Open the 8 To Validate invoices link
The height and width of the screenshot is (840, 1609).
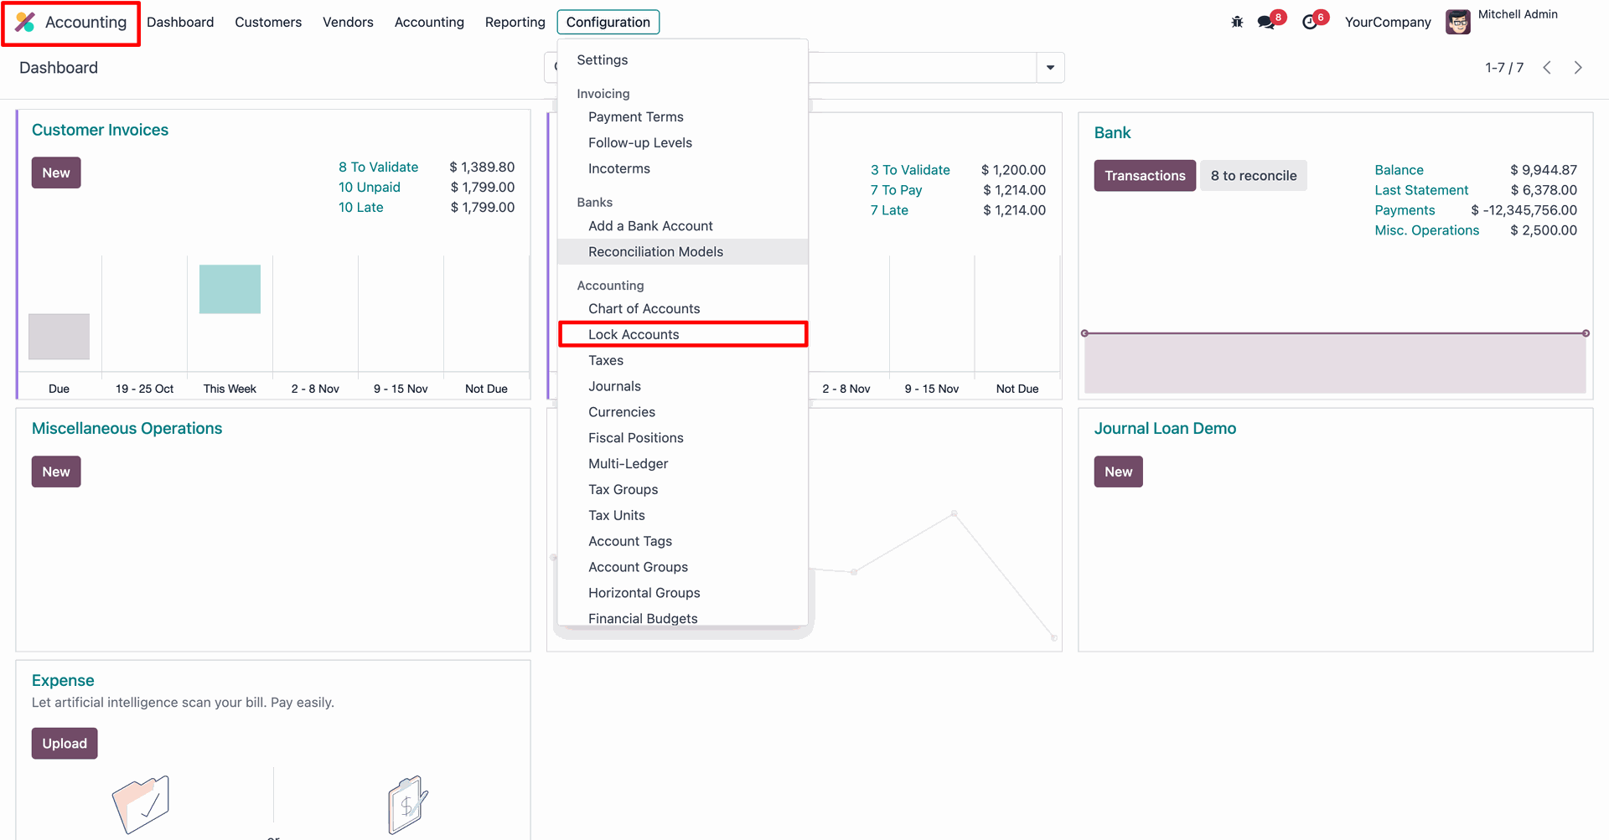point(378,167)
